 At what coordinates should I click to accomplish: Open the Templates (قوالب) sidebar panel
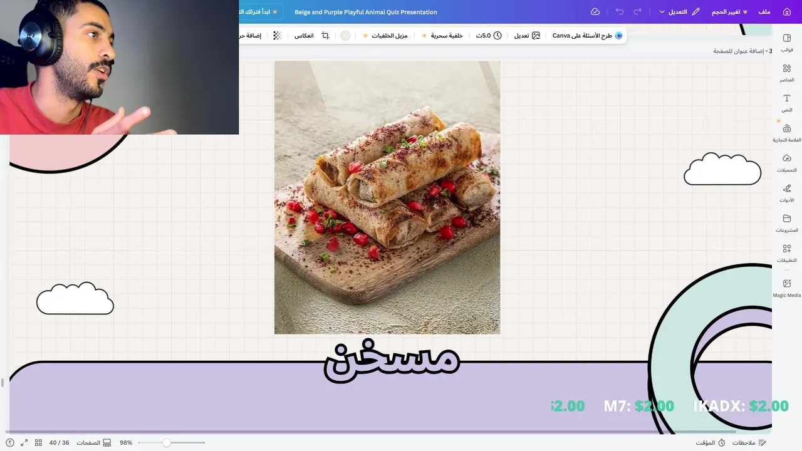(787, 43)
